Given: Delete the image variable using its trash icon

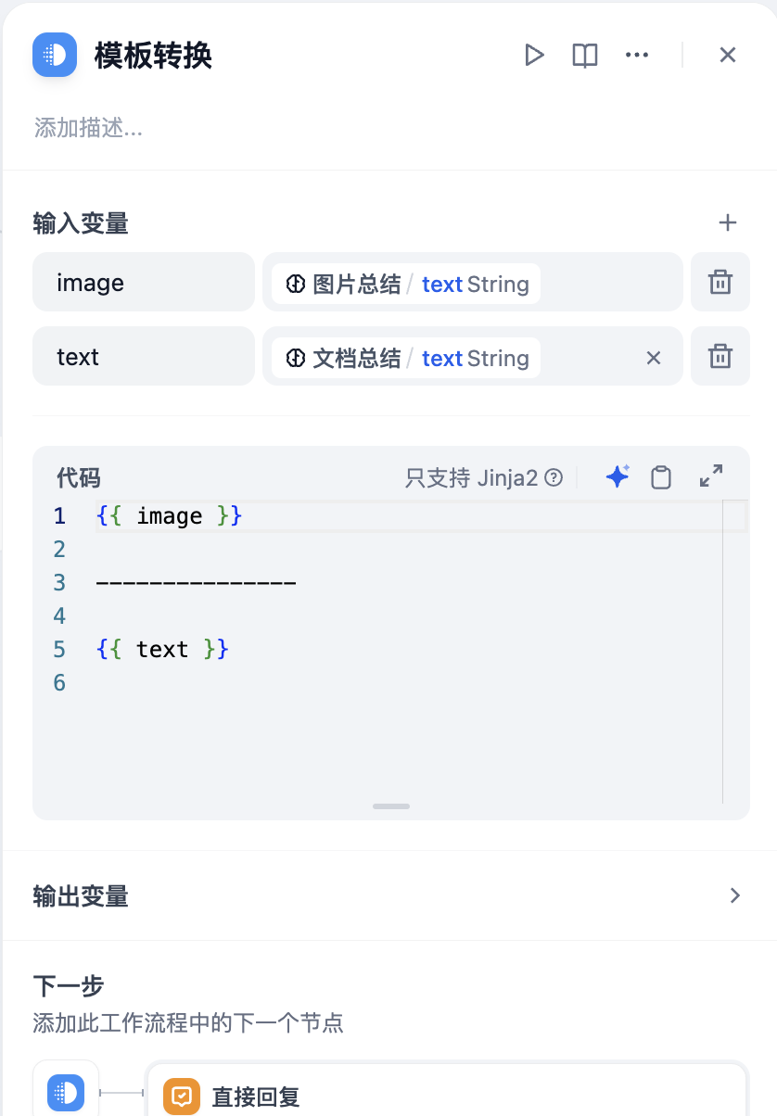Looking at the screenshot, I should pyautogui.click(x=720, y=283).
